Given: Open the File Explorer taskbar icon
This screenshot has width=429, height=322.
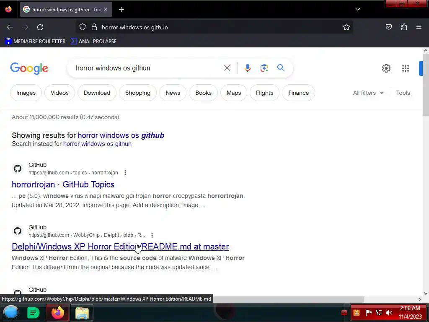Looking at the screenshot, I should click(x=82, y=313).
